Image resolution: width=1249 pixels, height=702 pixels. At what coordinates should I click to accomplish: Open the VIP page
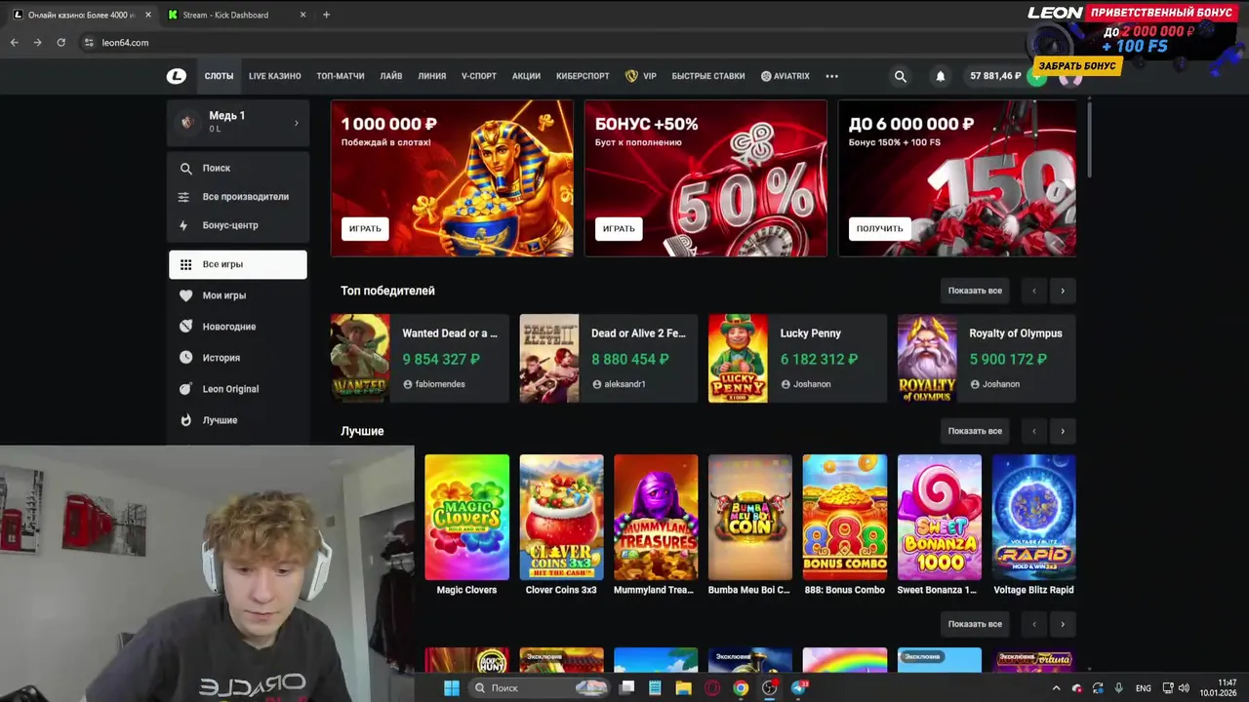tap(641, 76)
